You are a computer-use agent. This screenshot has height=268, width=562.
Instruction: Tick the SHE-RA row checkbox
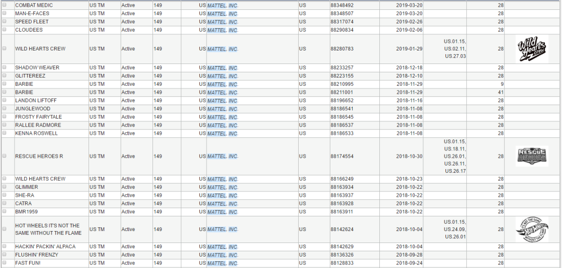[4, 195]
